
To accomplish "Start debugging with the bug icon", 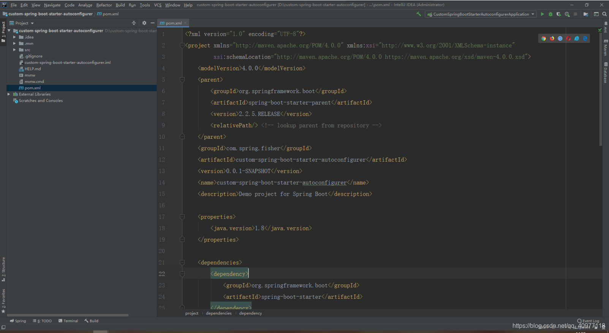I will [x=550, y=14].
